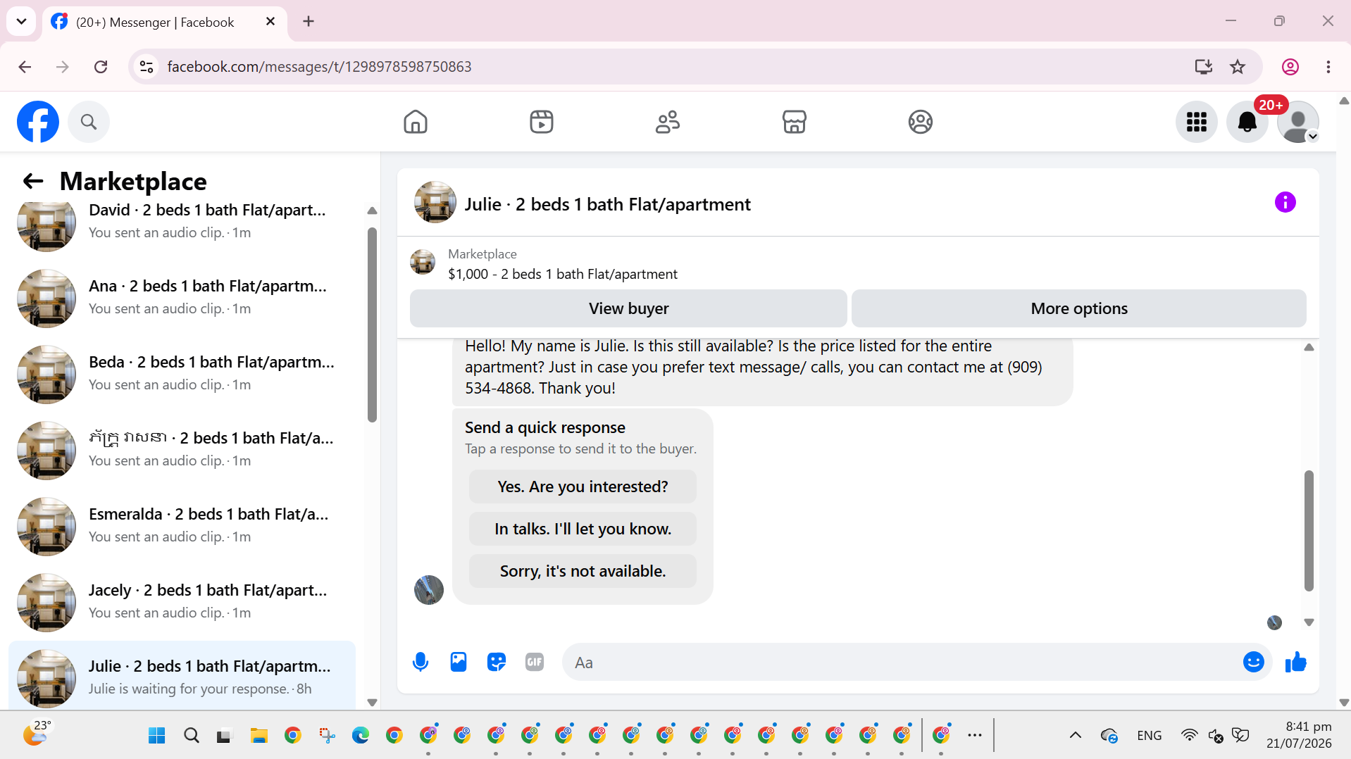Viewport: 1351px width, 759px height.
Task: Open the Facebook menu grid icon
Action: pos(1197,122)
